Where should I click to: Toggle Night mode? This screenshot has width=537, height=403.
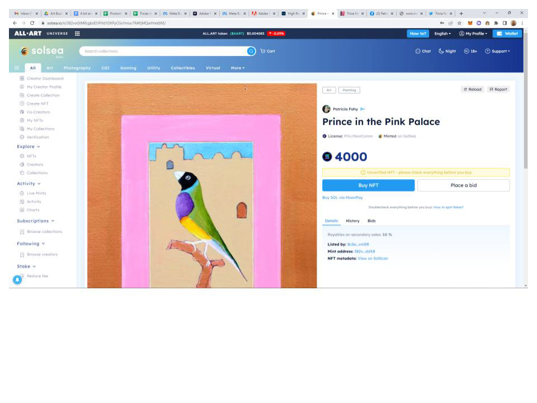[447, 51]
